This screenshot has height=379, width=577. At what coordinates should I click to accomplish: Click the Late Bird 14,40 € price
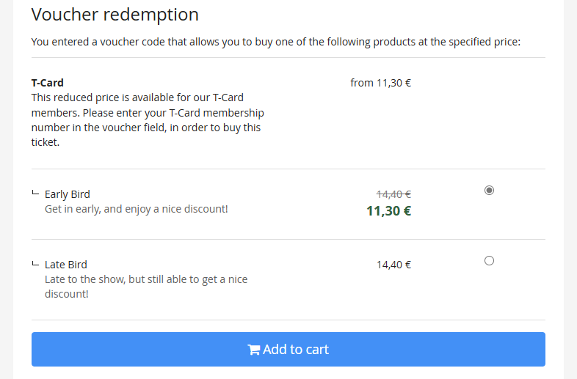click(393, 265)
